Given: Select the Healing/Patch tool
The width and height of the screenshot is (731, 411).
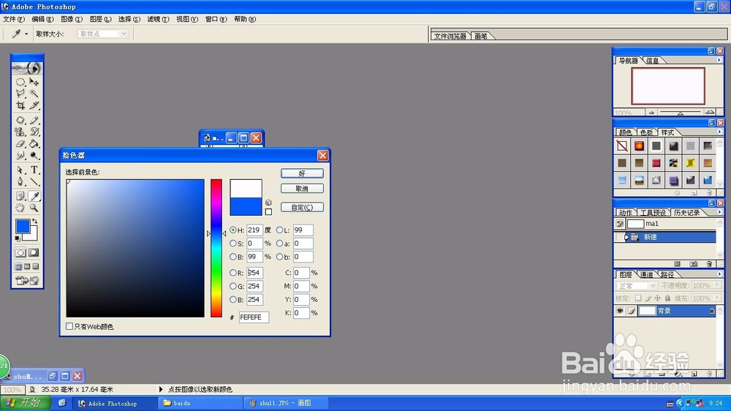Looking at the screenshot, I should [x=20, y=121].
